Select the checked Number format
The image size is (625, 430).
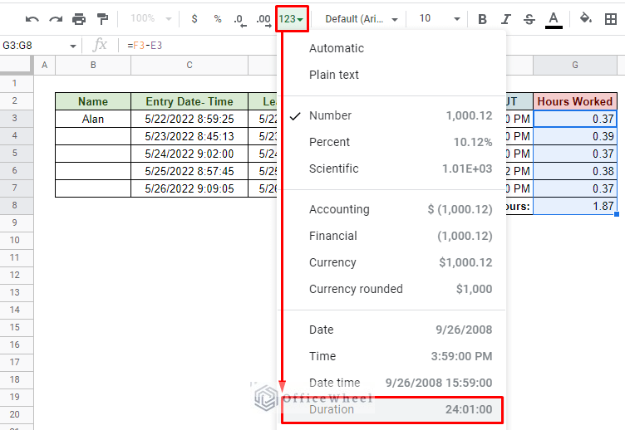pos(391,115)
